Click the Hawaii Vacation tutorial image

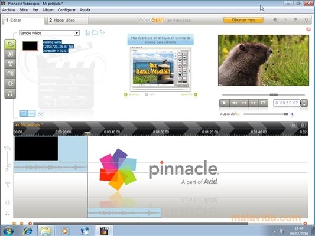tap(161, 69)
